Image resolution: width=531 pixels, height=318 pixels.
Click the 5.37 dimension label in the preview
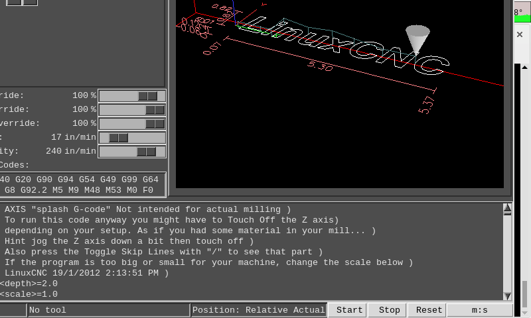coord(426,105)
